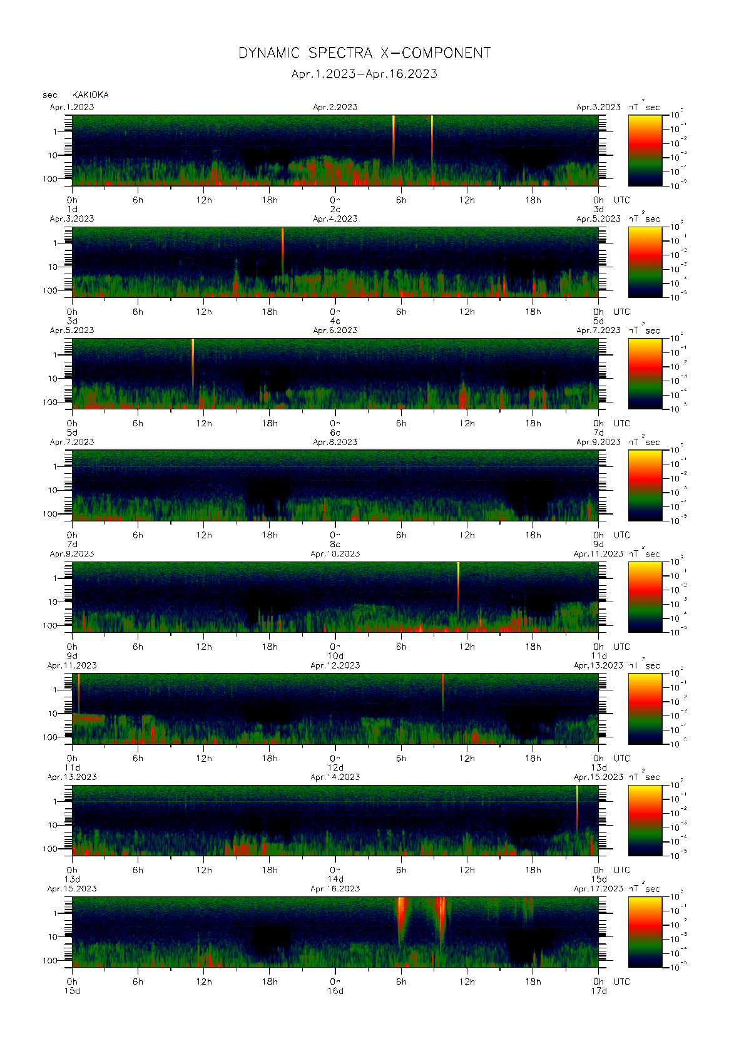This screenshot has width=729, height=1051.
Task: Open the Apr.5–Apr.7 spectrogram panel
Action: tap(335, 374)
